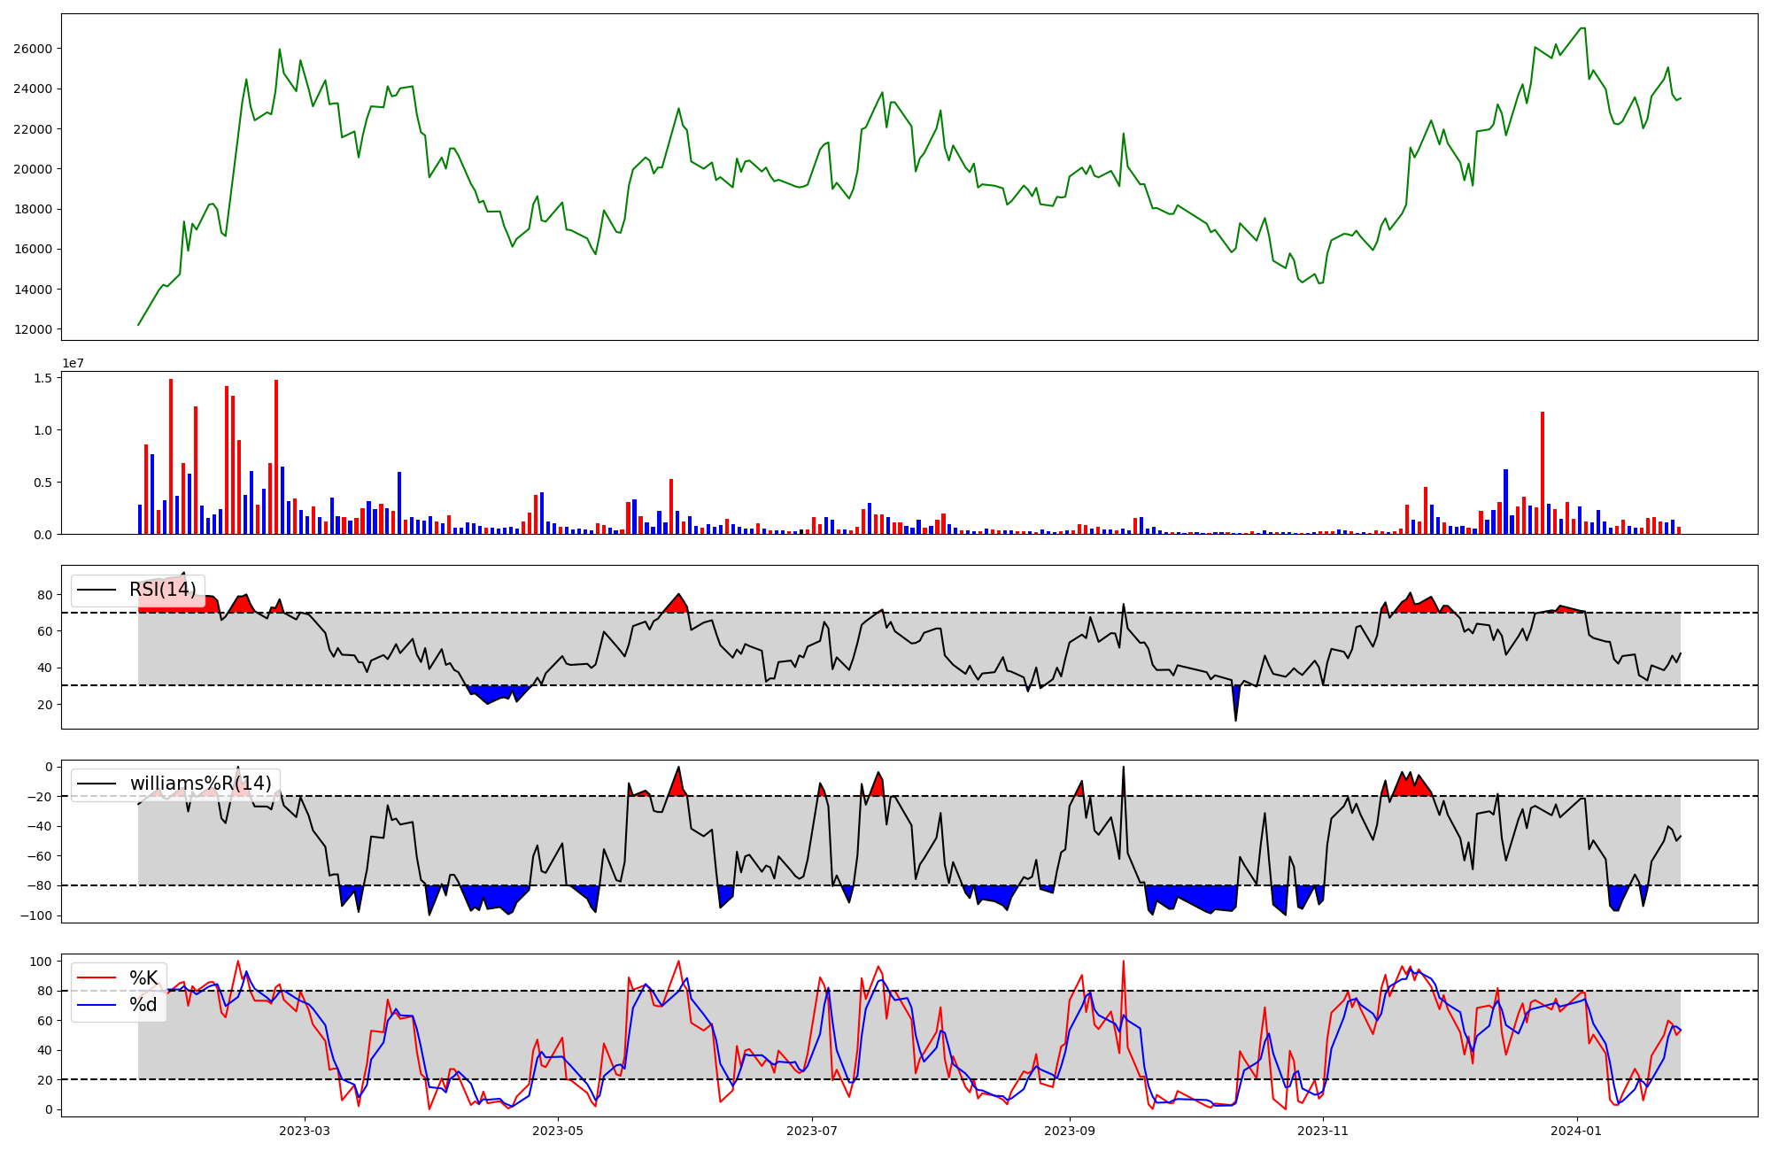Click the RSI(14) legend label
Image resolution: width=1771 pixels, height=1151 pixels.
[x=163, y=590]
